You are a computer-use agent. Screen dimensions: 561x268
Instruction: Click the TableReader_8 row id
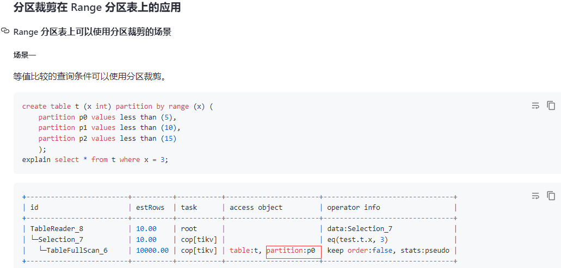pos(57,229)
